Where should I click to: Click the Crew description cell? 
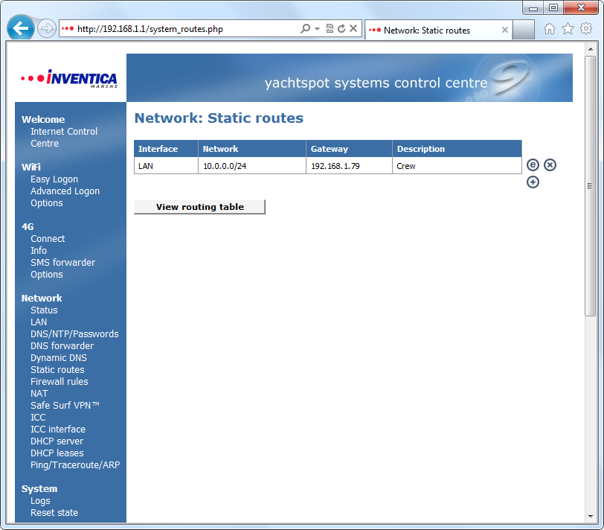tap(457, 166)
